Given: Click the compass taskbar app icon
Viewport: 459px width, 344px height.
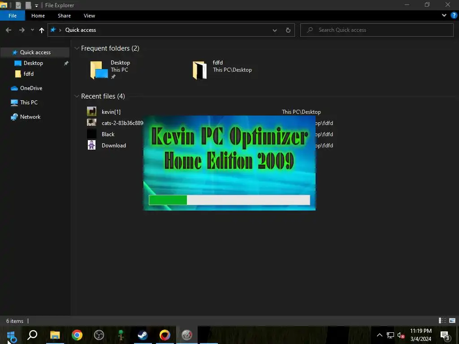Looking at the screenshot, I should tap(187, 335).
